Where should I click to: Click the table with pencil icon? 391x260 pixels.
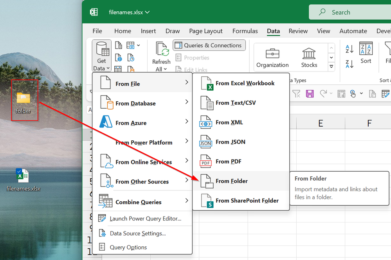tap(386, 94)
